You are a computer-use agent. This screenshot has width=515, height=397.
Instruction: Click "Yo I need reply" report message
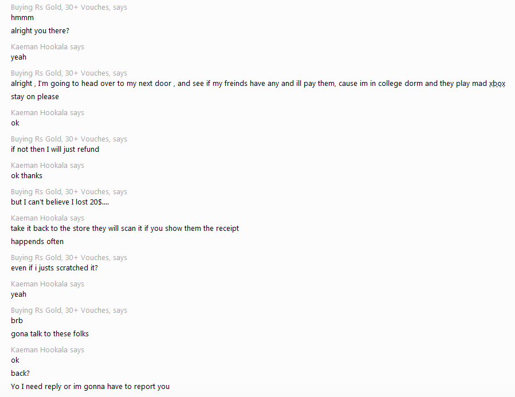91,387
